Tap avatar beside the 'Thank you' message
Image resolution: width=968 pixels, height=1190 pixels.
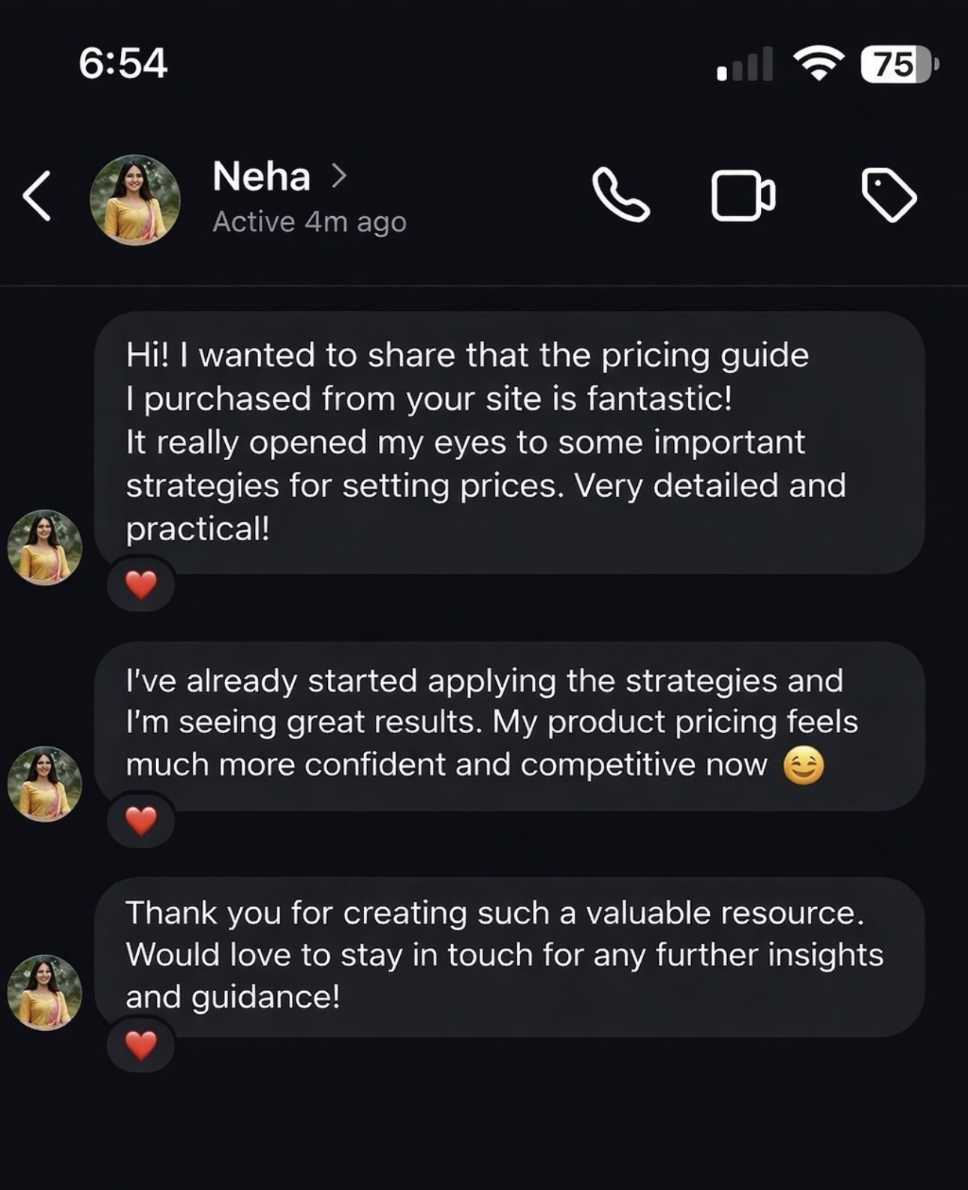44,993
